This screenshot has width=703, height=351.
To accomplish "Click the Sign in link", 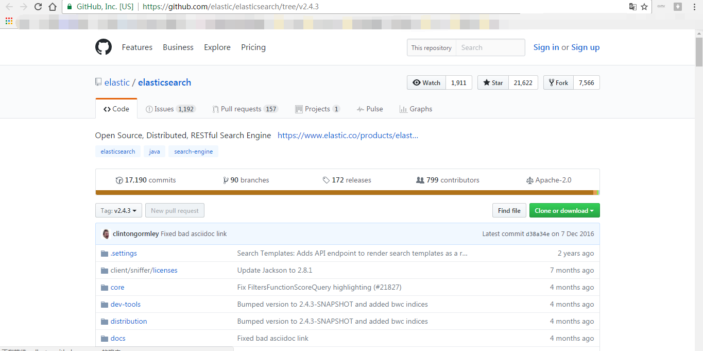I will (x=546, y=47).
